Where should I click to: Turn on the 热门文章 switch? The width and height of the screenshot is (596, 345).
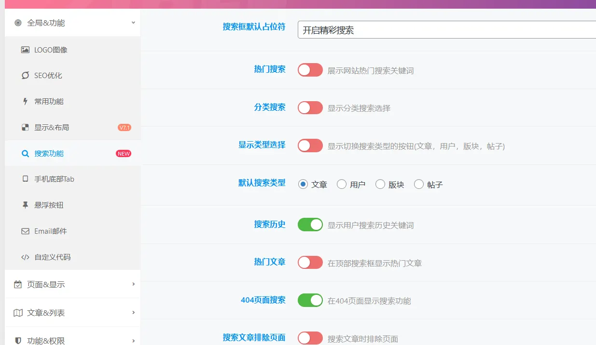click(310, 263)
